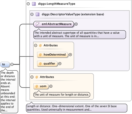
Task: Select the uom attribute box
Action: point(41,86)
